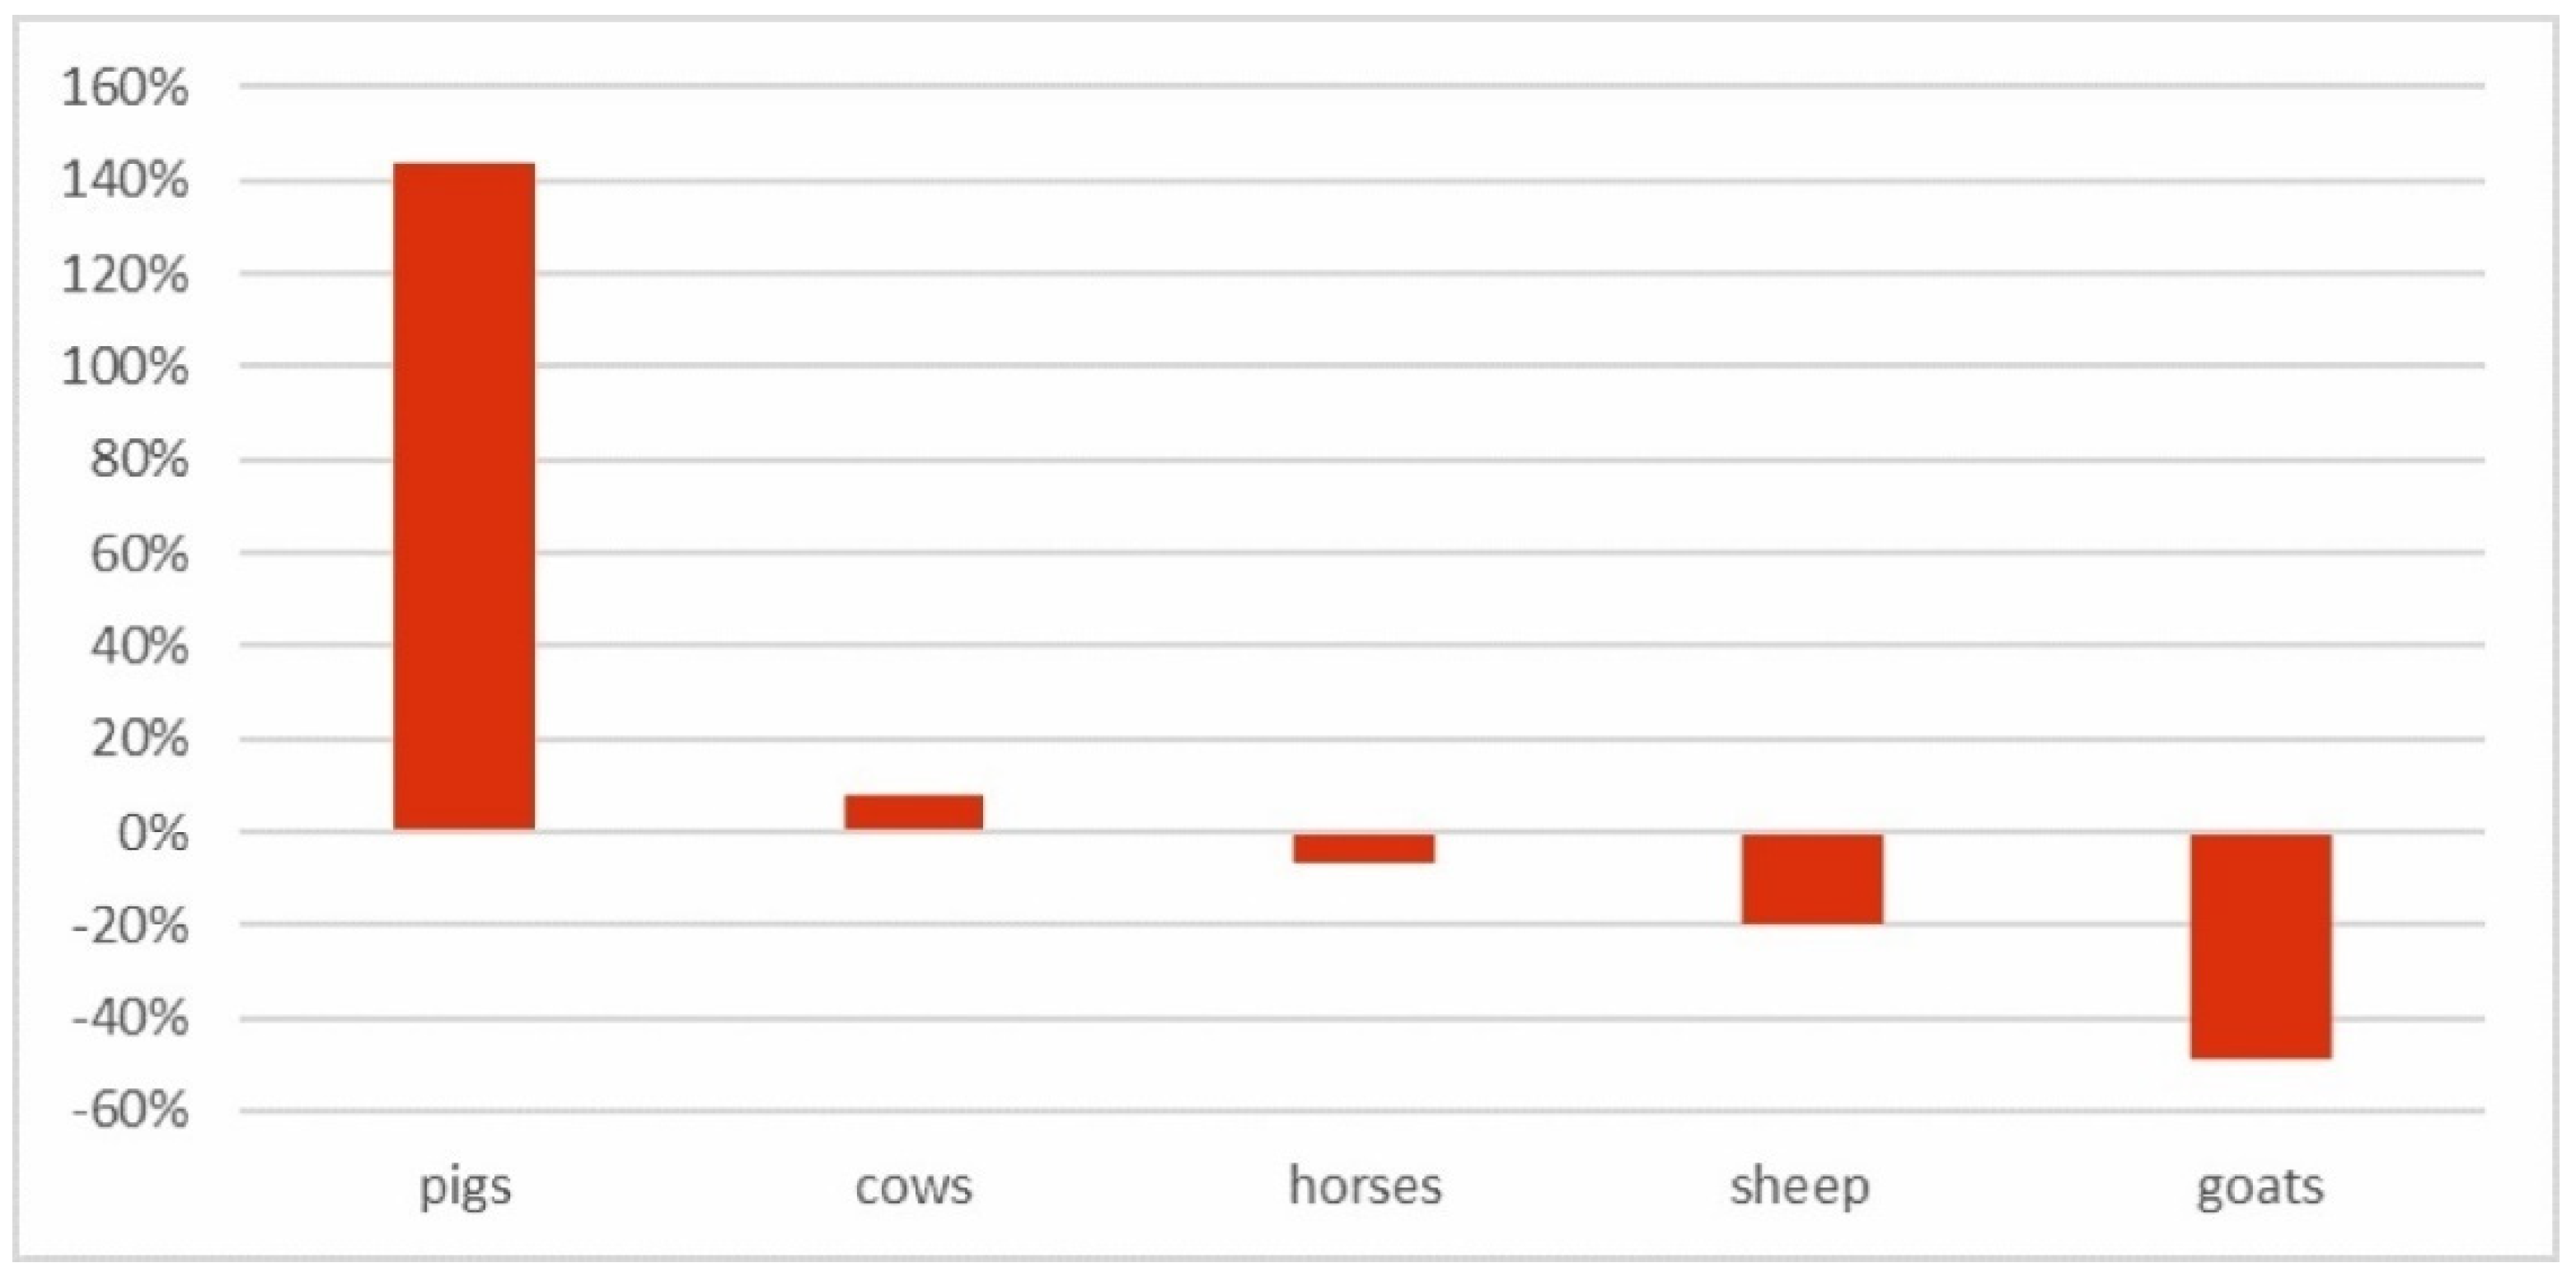Click the "pigs" category label

click(465, 1187)
